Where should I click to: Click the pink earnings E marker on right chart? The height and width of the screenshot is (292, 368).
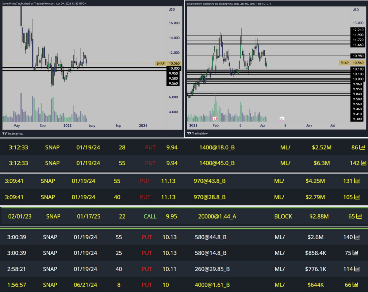click(x=282, y=119)
